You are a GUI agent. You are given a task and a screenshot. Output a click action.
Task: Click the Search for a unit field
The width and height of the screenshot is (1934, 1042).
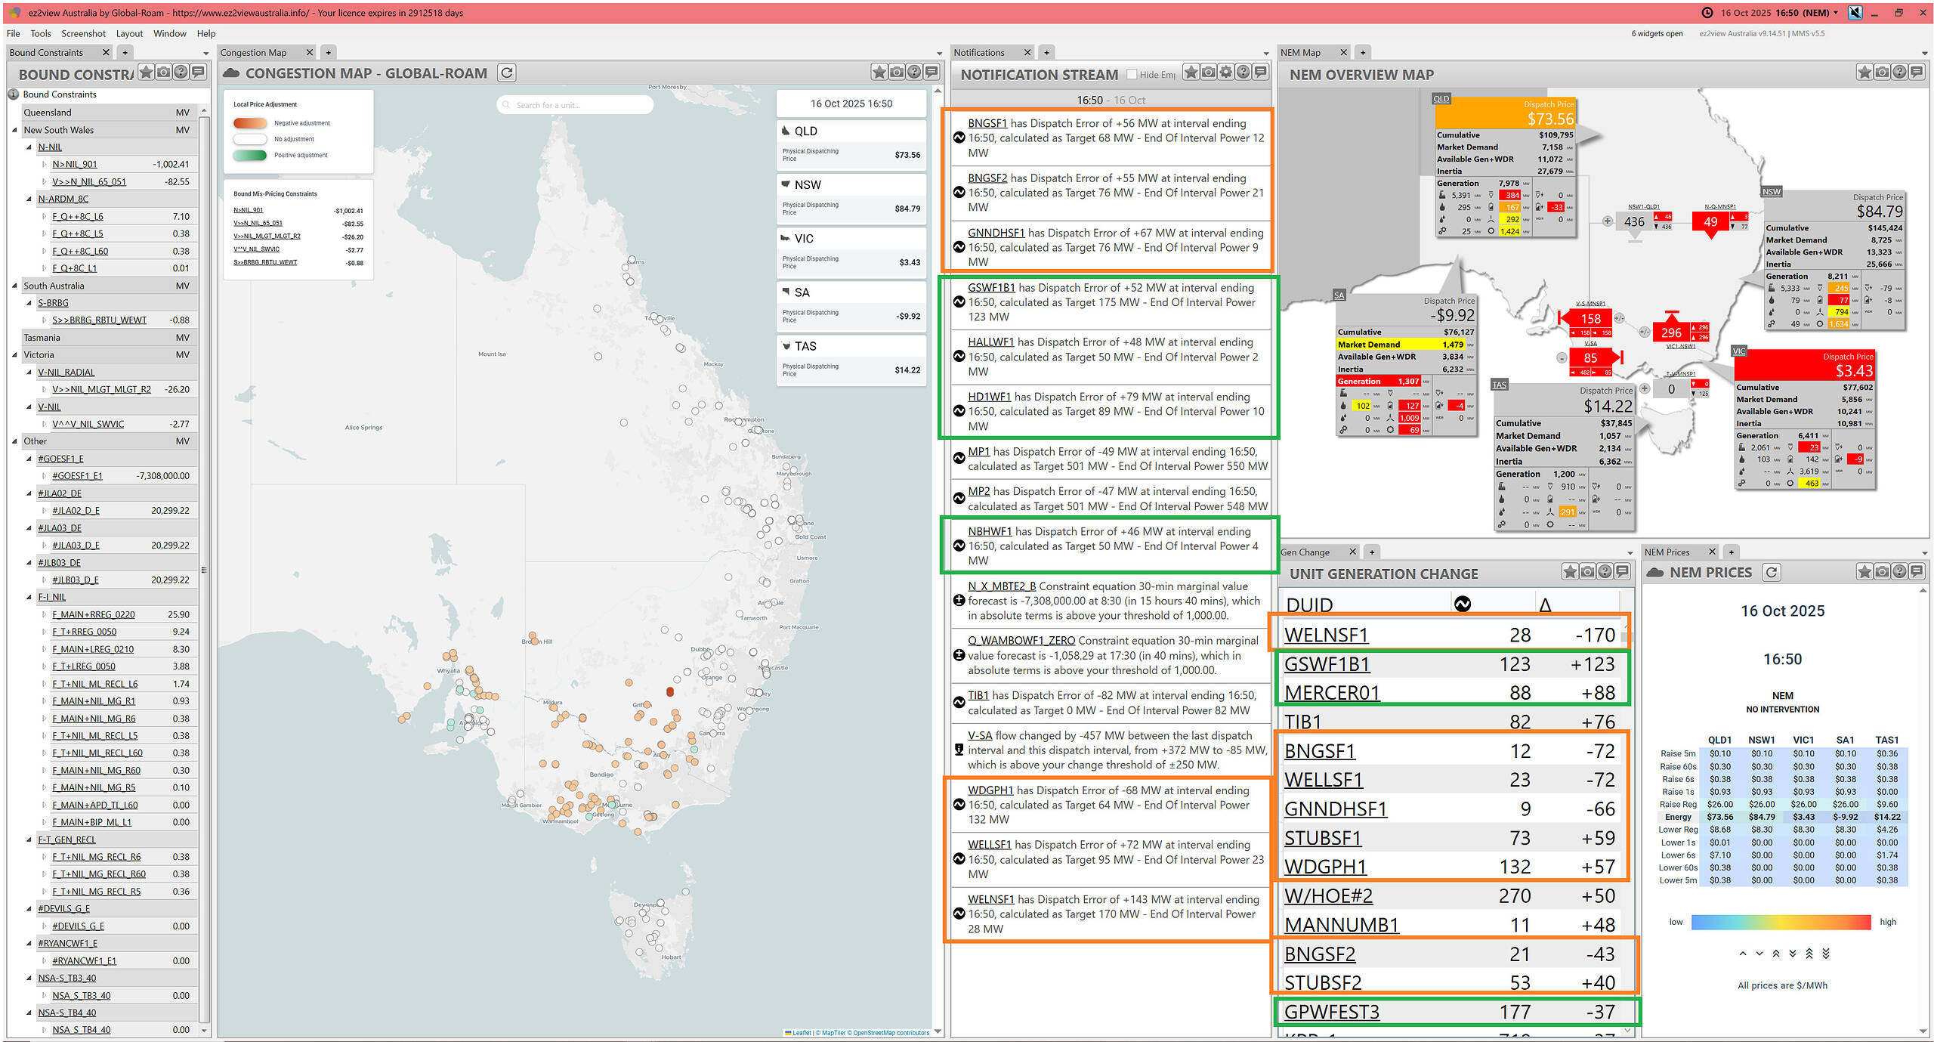[574, 105]
